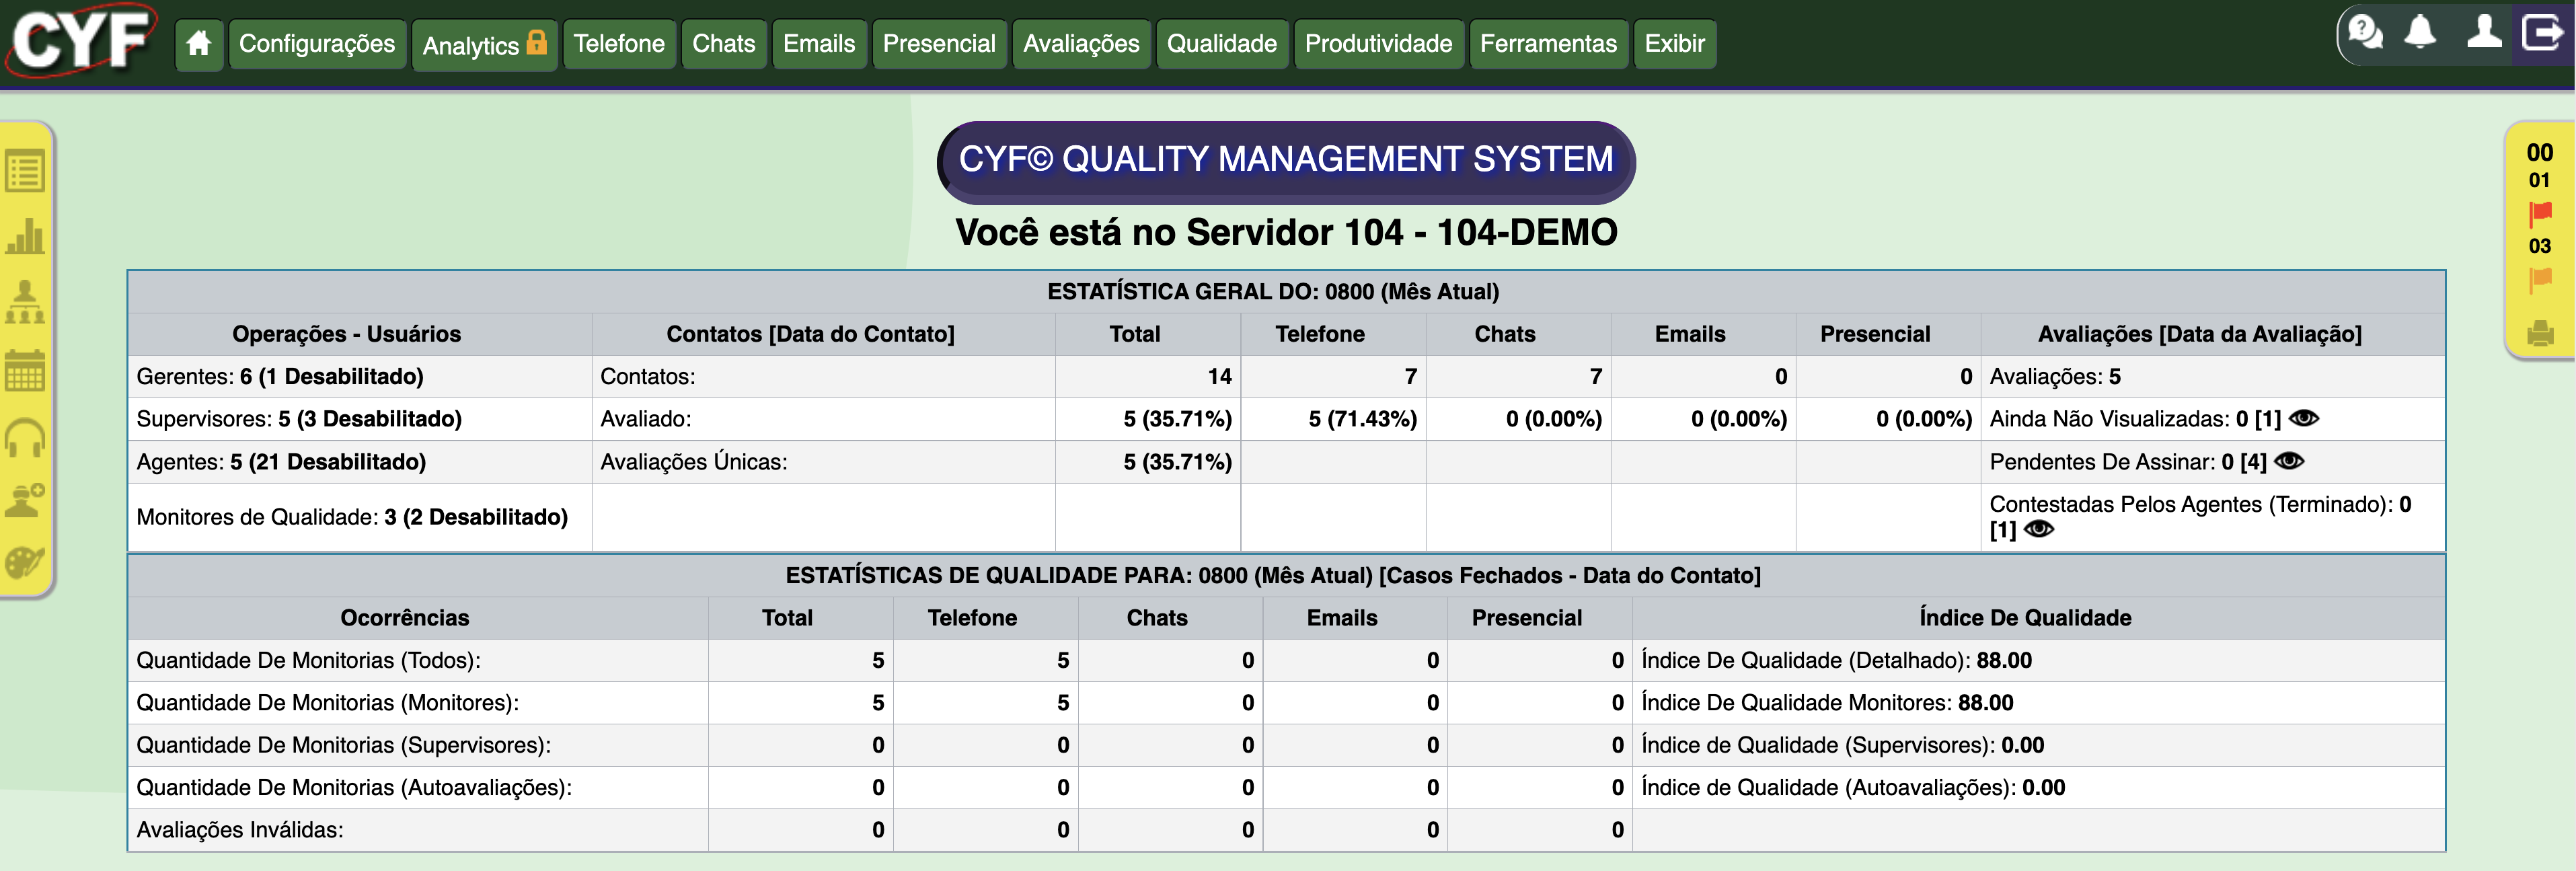Click the red flag icon
This screenshot has width=2576, height=871.
pos(2540,214)
